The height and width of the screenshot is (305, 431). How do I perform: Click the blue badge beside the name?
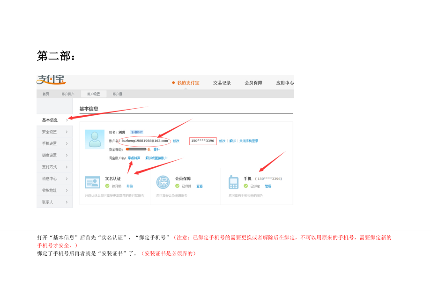[137, 132]
